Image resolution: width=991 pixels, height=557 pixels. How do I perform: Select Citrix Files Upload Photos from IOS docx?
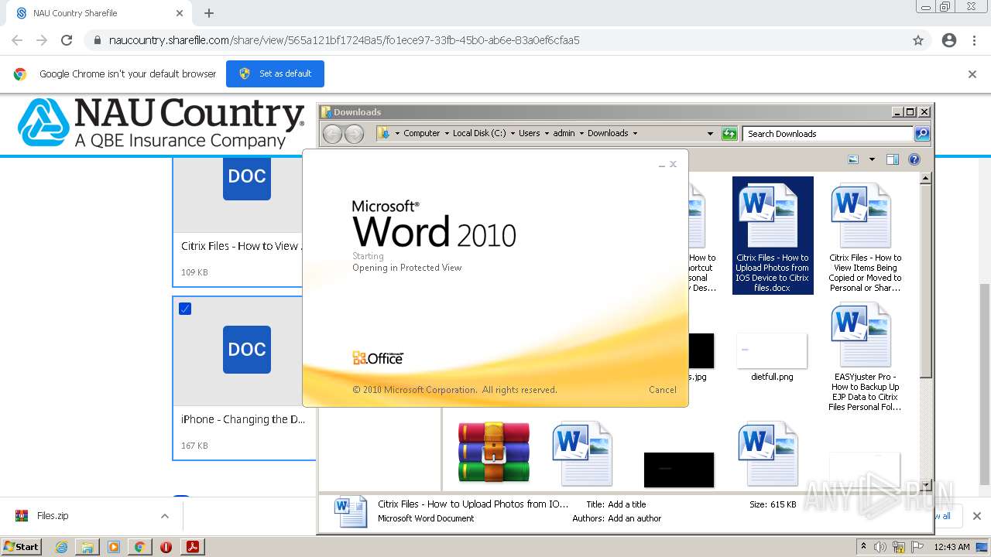(772, 235)
